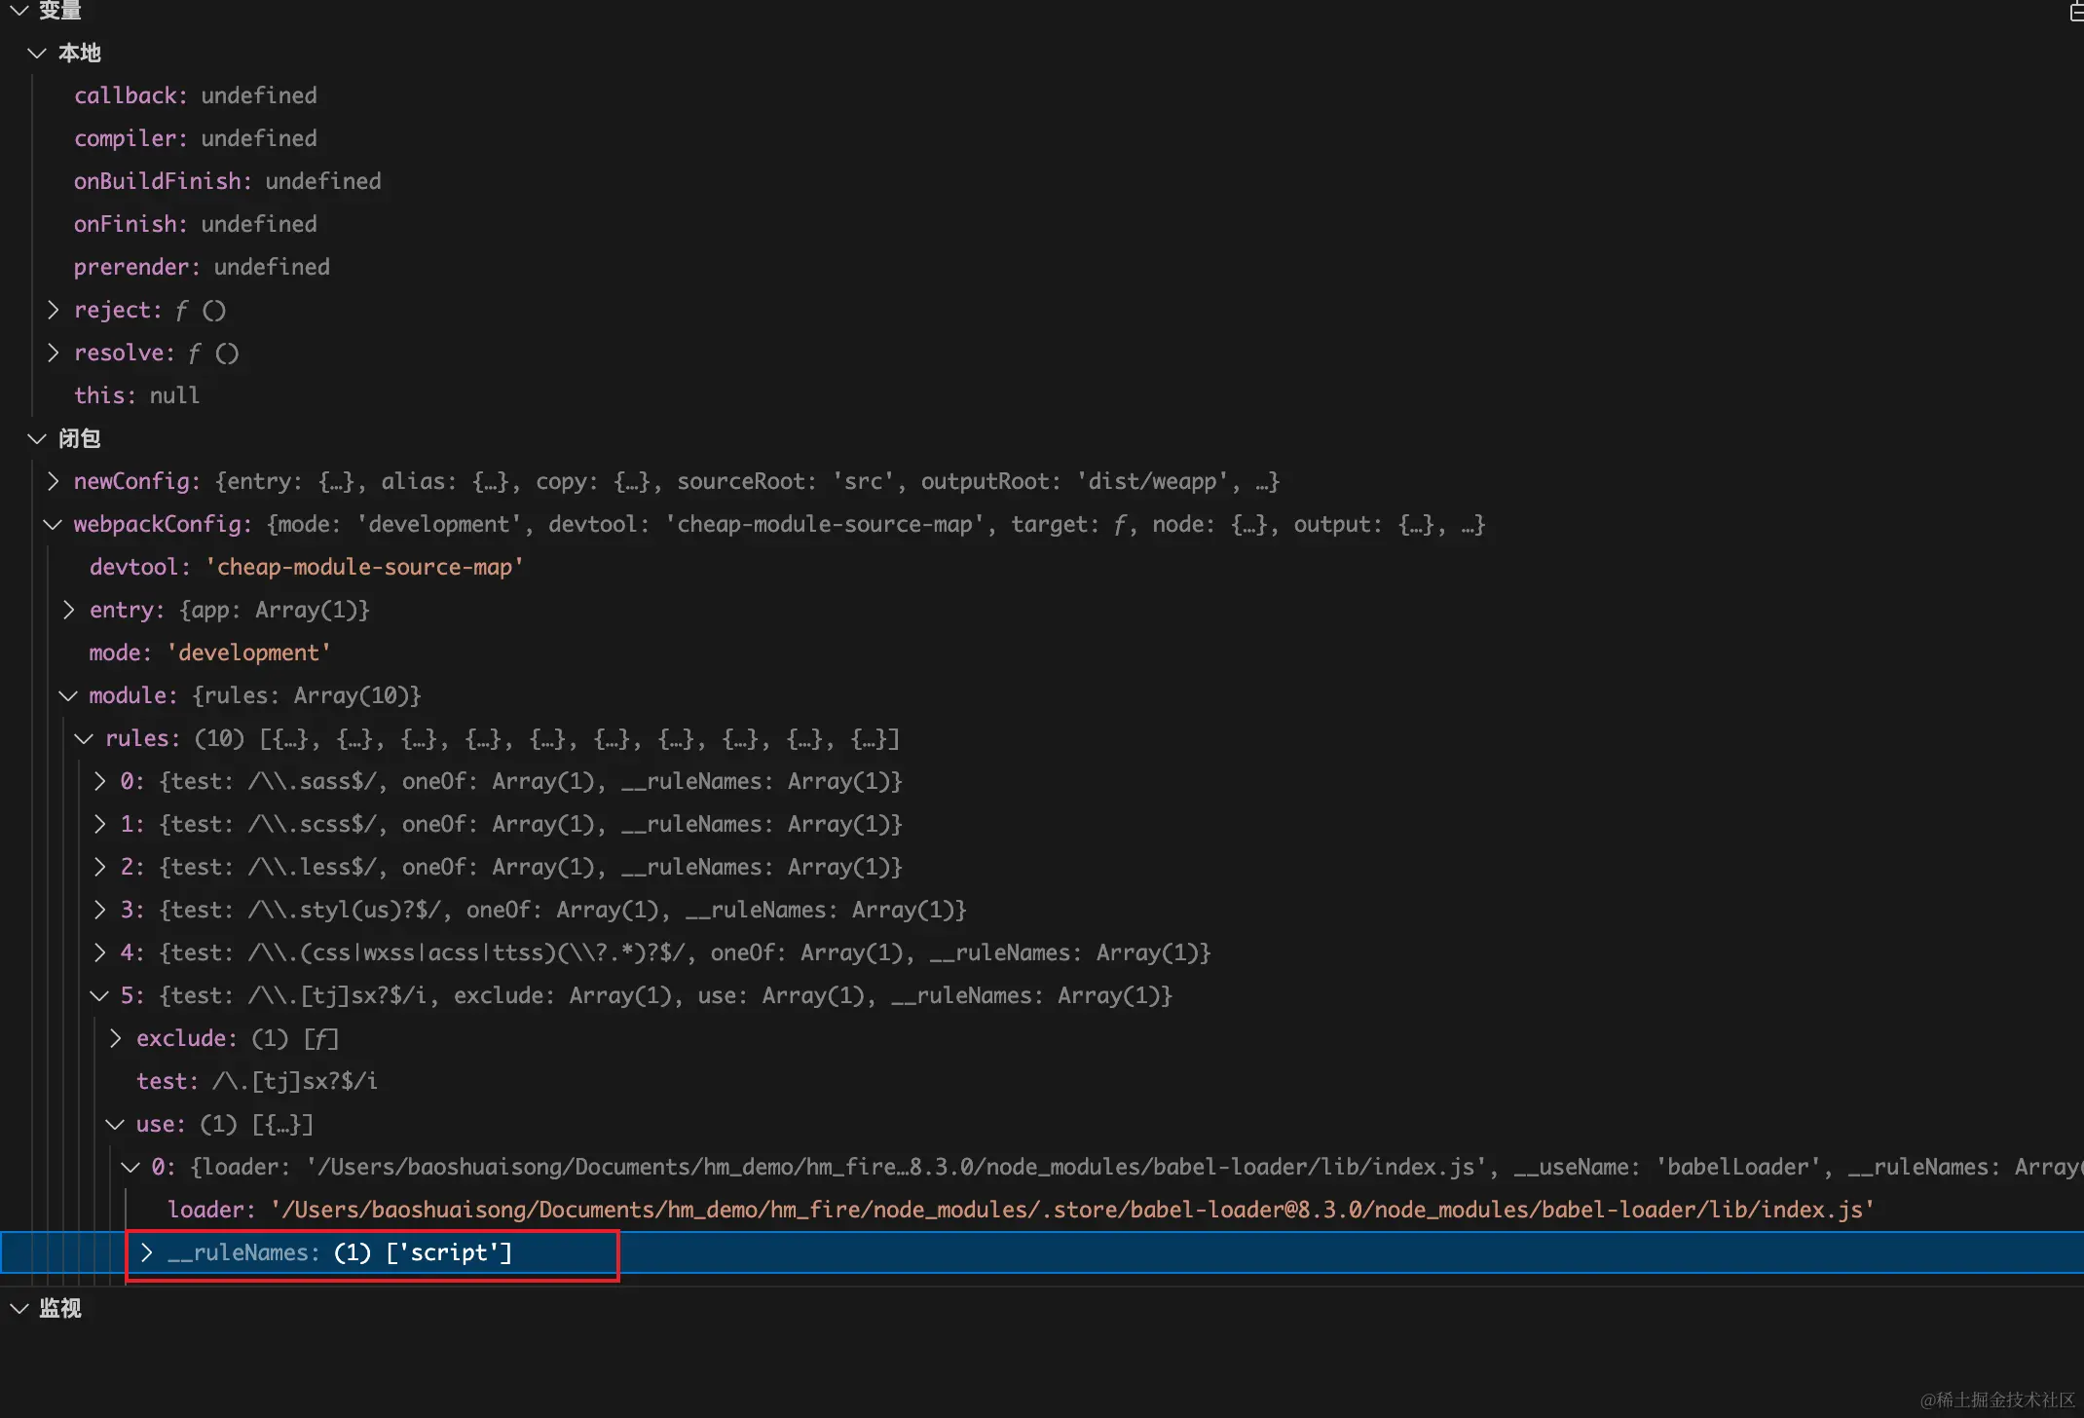
Task: Expand the entry app array item
Action: click(69, 611)
